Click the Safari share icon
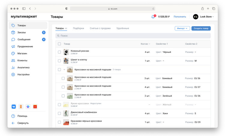 pos(202,9)
